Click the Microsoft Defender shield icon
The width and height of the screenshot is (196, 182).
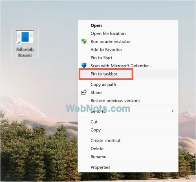tap(84, 65)
